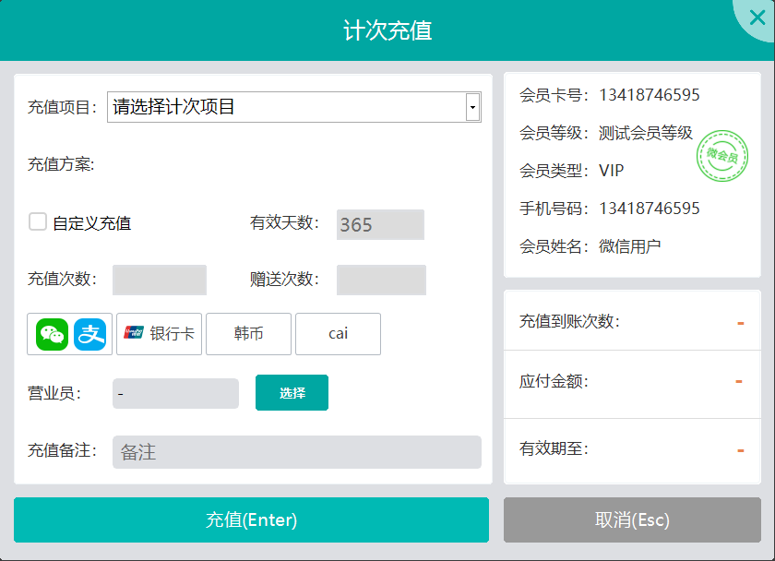Image resolution: width=775 pixels, height=561 pixels.
Task: Click the 应付金额 summary row
Action: click(x=632, y=381)
